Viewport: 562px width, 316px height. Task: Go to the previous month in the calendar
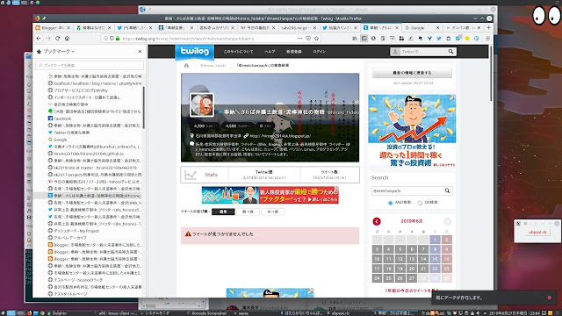tap(377, 221)
